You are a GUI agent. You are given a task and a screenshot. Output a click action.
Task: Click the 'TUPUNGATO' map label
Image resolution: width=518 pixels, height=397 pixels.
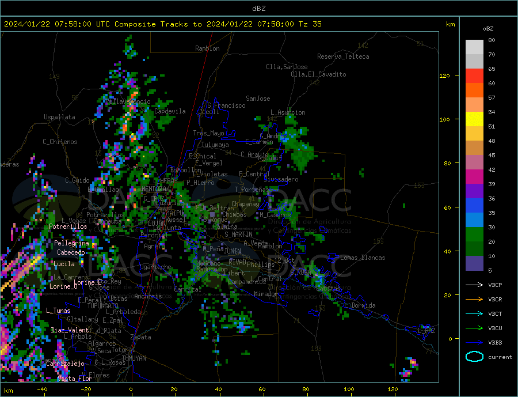point(103,306)
